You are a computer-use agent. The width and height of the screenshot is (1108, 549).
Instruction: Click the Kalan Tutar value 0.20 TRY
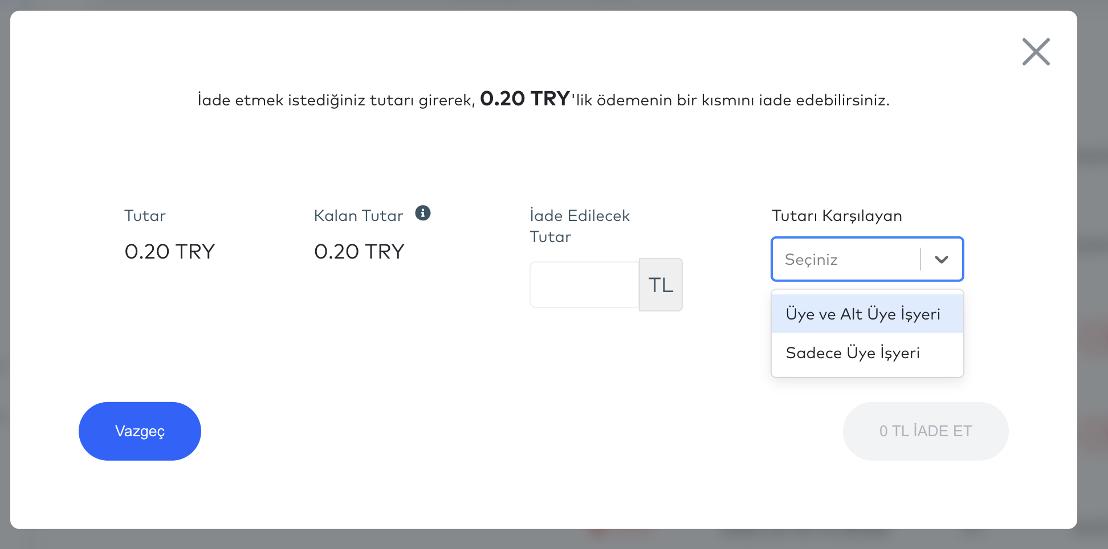pos(359,252)
